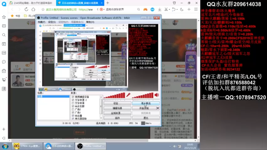The width and height of the screenshot is (267, 150).
Task: Collapse the browser sidebar arrow icon
Action: point(4,138)
